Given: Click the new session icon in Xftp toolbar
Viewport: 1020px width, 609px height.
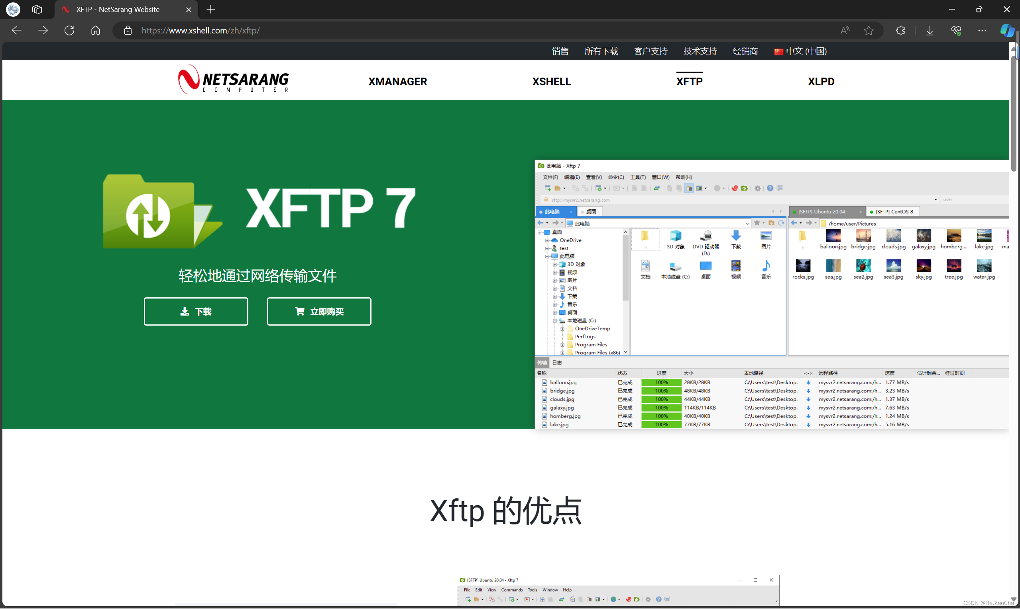Looking at the screenshot, I should point(548,188).
